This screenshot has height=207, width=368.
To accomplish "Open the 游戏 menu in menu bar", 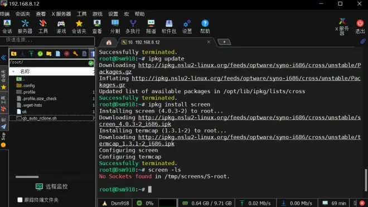I will pos(98,14).
